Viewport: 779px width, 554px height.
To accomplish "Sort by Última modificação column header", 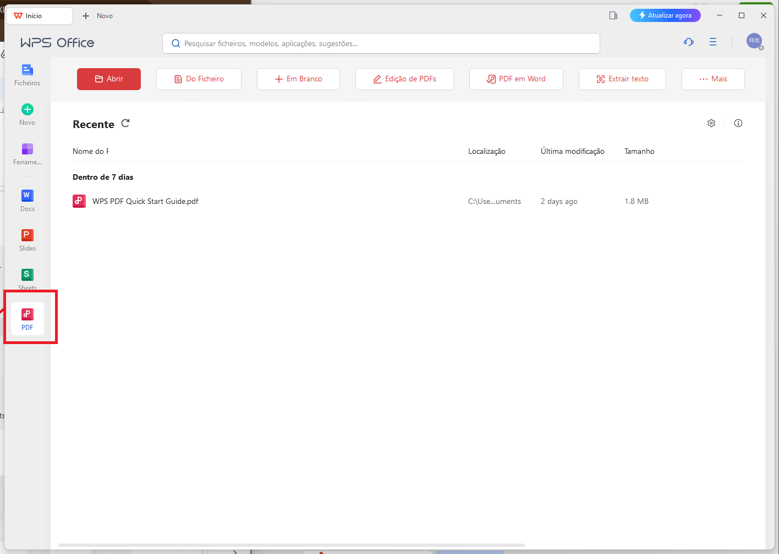I will click(x=573, y=151).
